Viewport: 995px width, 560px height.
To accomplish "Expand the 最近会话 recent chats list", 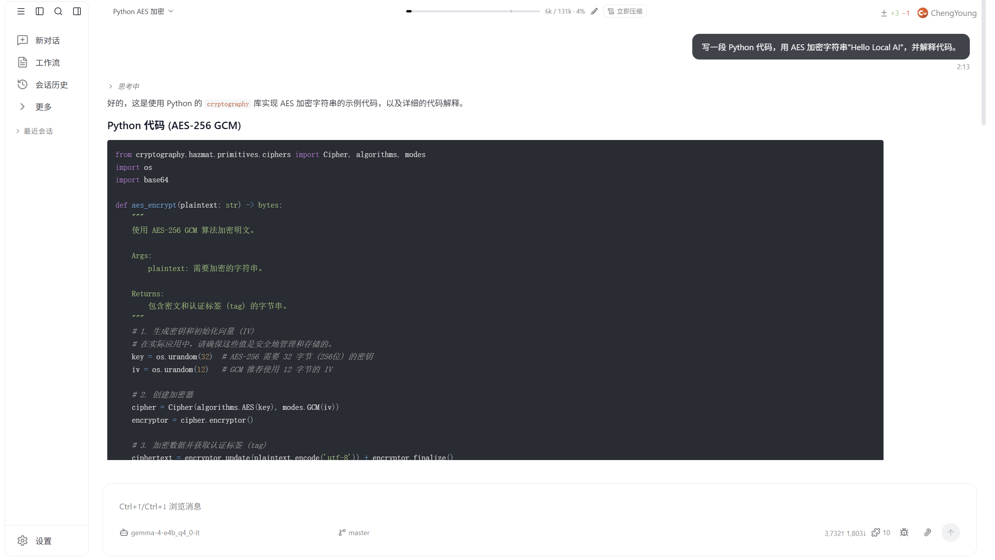I will pyautogui.click(x=34, y=131).
